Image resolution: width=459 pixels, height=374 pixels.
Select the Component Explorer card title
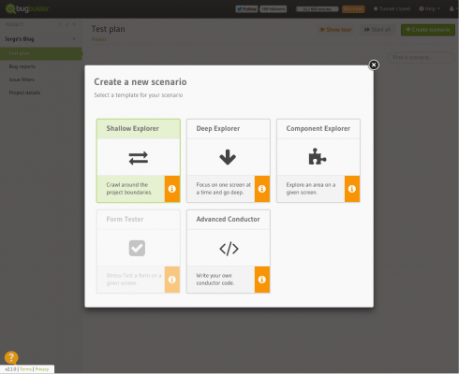click(x=318, y=128)
